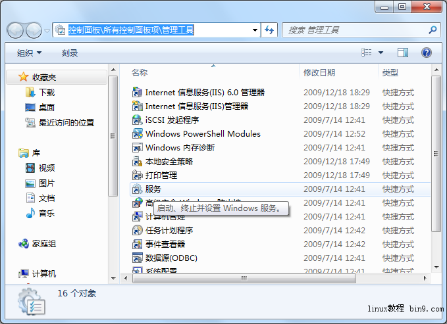Screen dimensions: 447x324
Task: Select the Internet 信息服务(IIS)管理器 icon
Action: pos(137,106)
